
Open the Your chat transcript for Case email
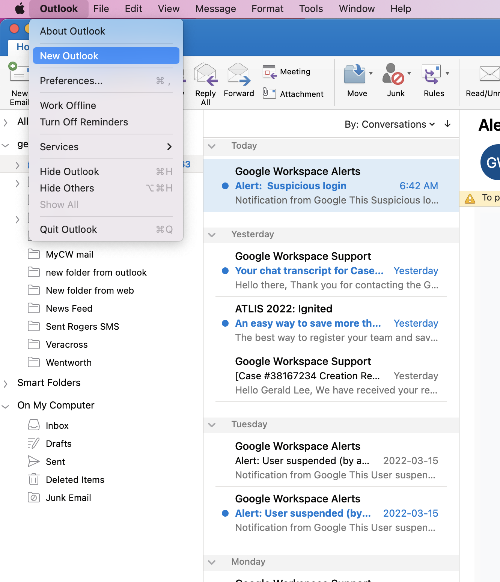pyautogui.click(x=331, y=270)
